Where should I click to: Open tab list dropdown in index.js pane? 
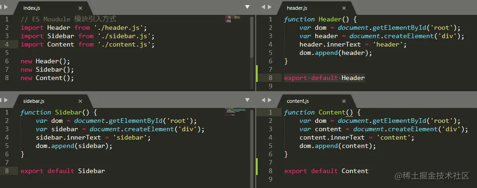[247, 7]
